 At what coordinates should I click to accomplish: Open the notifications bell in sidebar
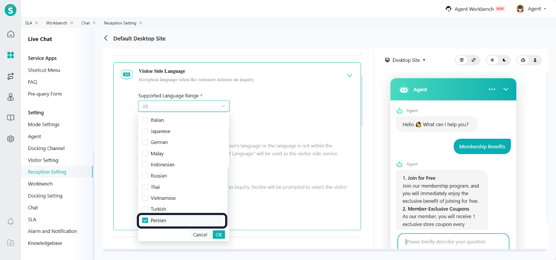(10, 222)
